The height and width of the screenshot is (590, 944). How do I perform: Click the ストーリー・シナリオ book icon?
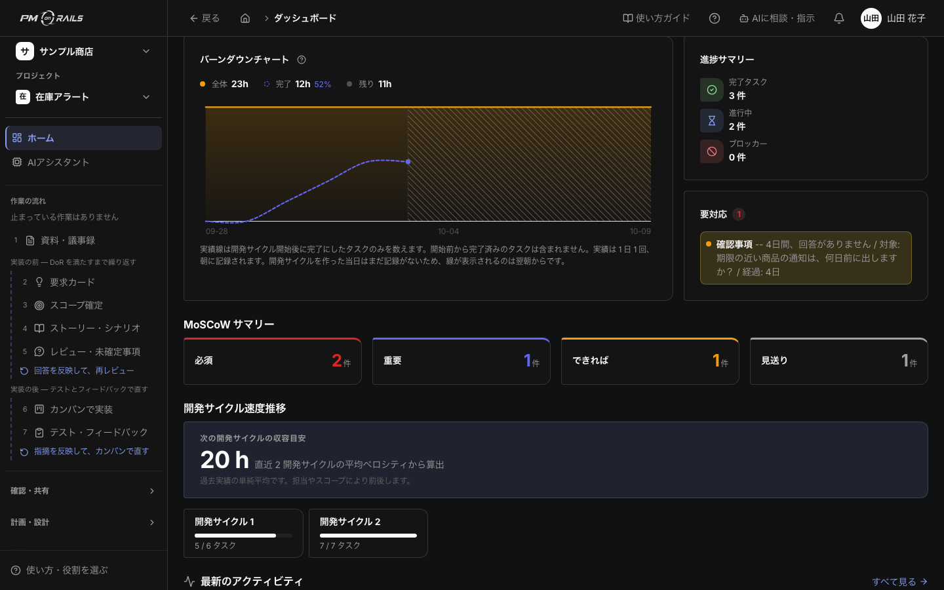39,328
